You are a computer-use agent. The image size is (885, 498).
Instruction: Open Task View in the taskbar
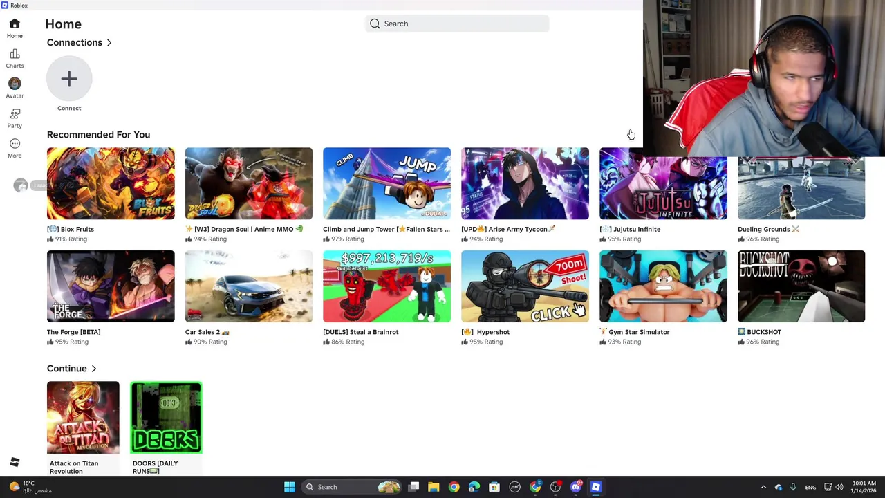(x=413, y=487)
